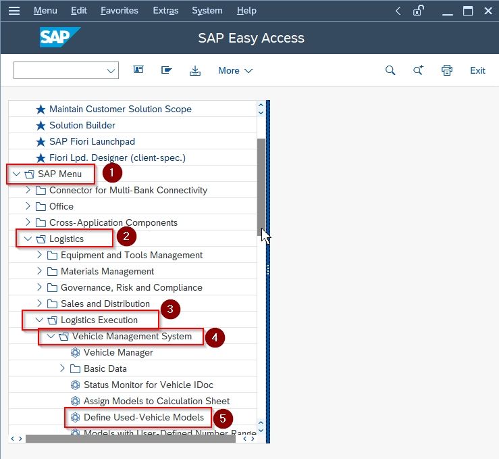Select Assign Models to Calculation Sheet
499x459 pixels.
157,401
